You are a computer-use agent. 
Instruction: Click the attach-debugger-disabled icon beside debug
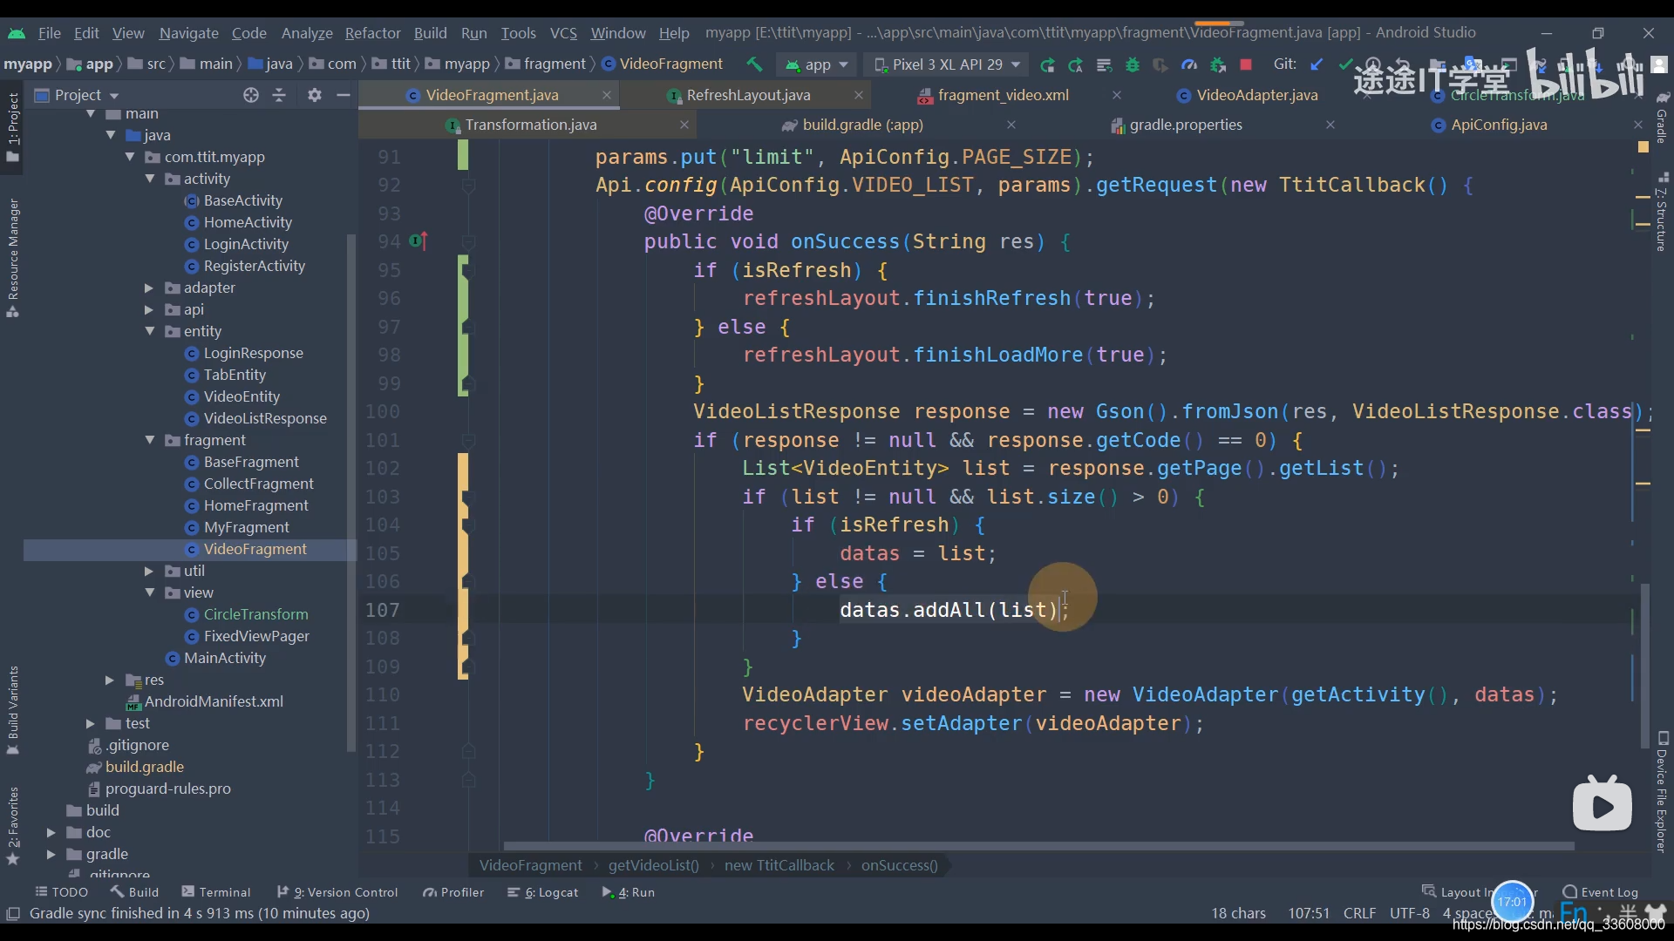(x=1160, y=64)
